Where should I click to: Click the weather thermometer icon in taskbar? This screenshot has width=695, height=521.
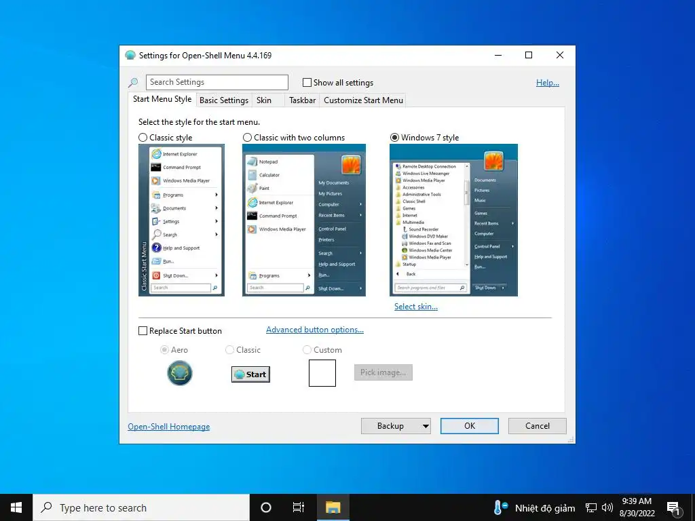500,507
